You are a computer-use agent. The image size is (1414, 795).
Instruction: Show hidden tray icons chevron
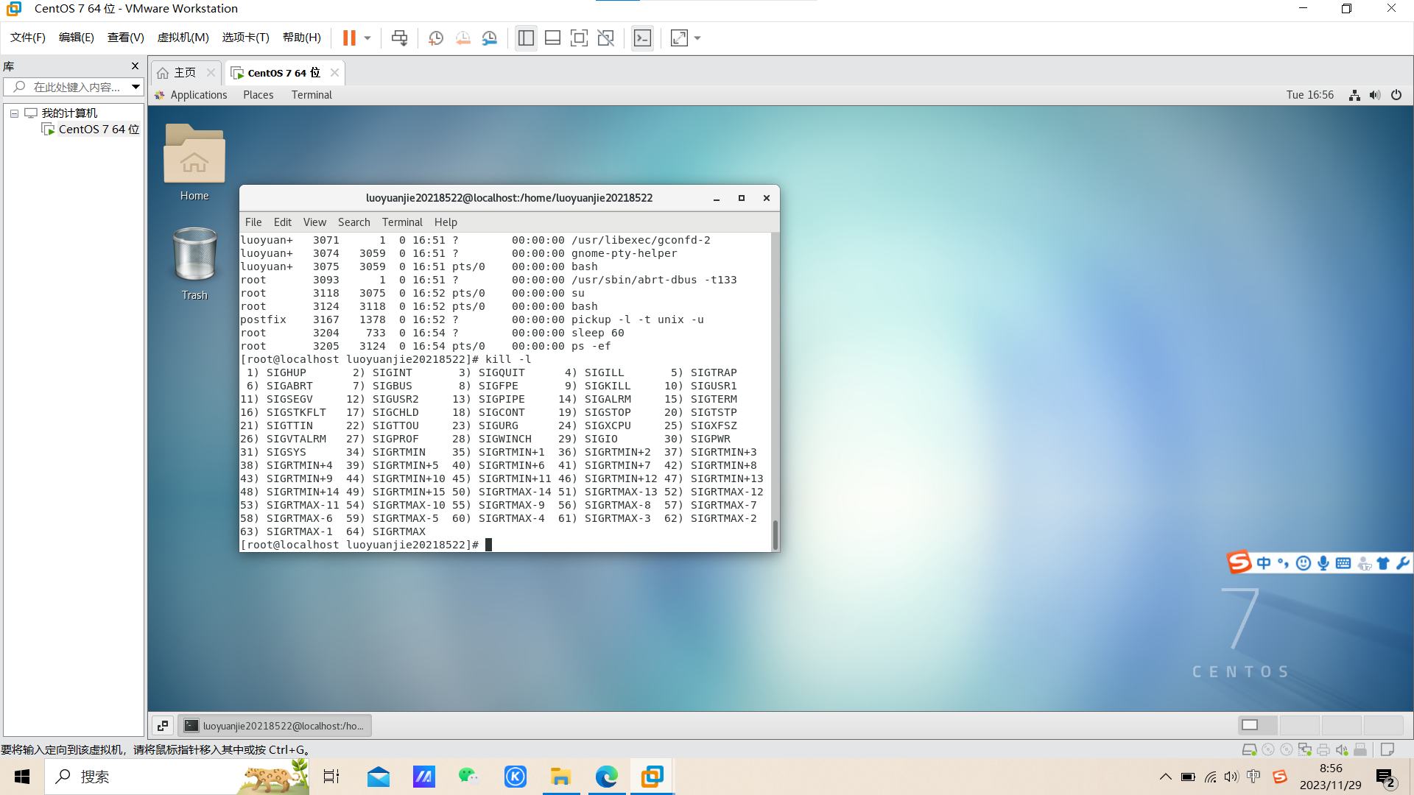click(1165, 777)
